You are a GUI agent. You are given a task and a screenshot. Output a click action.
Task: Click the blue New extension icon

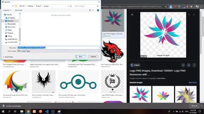click(x=171, y=7)
